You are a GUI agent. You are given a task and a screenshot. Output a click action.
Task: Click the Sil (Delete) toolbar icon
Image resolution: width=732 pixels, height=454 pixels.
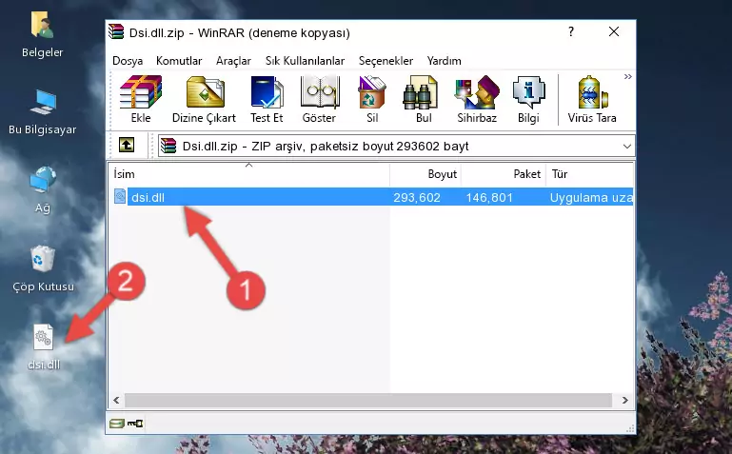(372, 99)
